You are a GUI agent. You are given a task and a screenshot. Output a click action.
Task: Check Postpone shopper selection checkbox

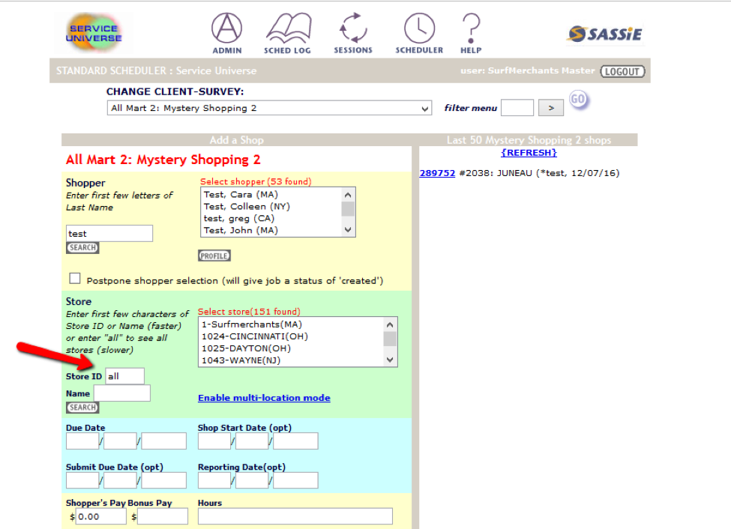pyautogui.click(x=74, y=278)
